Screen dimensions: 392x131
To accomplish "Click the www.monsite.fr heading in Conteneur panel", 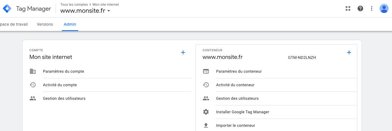I will click(223, 57).
